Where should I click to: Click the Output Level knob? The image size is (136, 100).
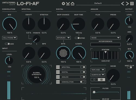[129, 21]
